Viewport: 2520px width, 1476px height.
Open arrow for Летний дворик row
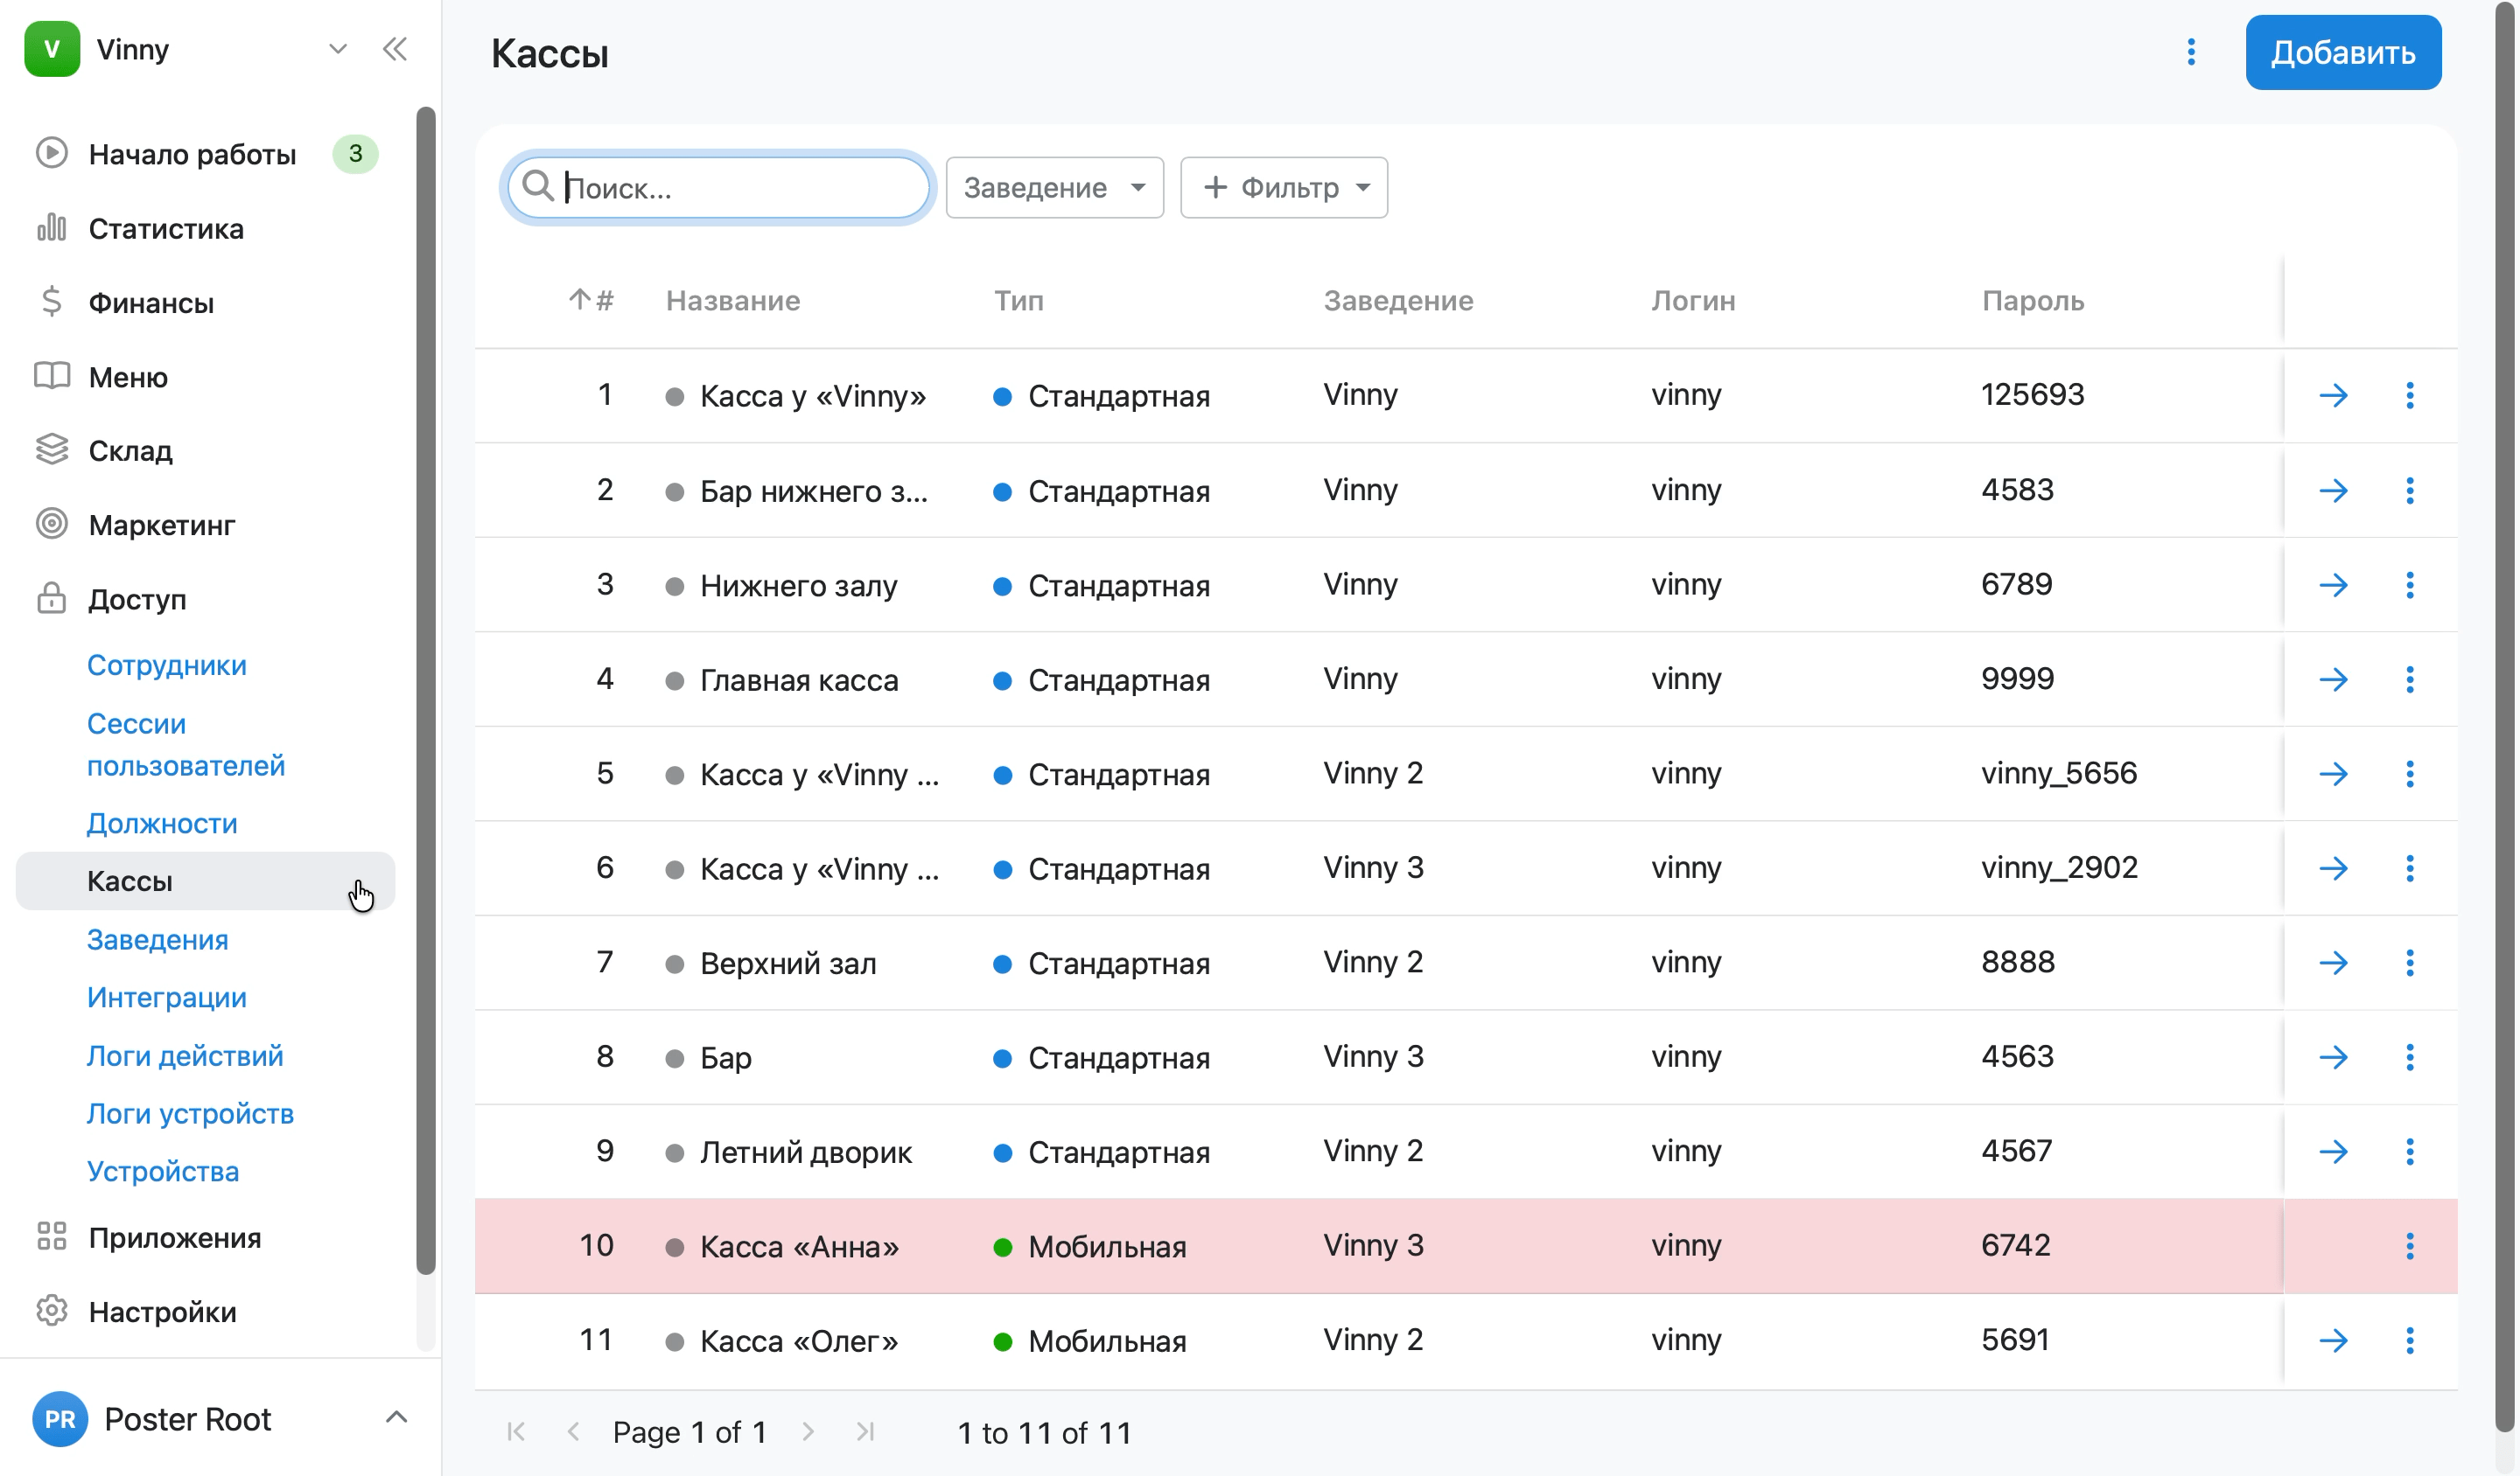click(x=2333, y=1152)
